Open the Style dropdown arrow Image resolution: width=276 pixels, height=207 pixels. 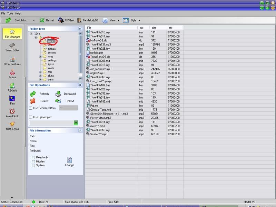tap(139, 20)
